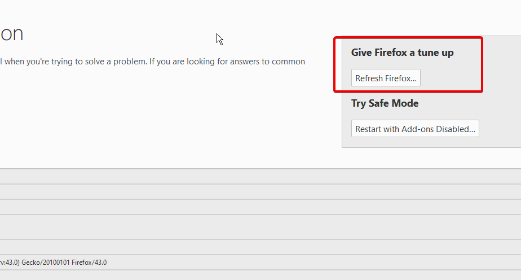
Task: Select the first empty row of the table
Action: (169, 176)
